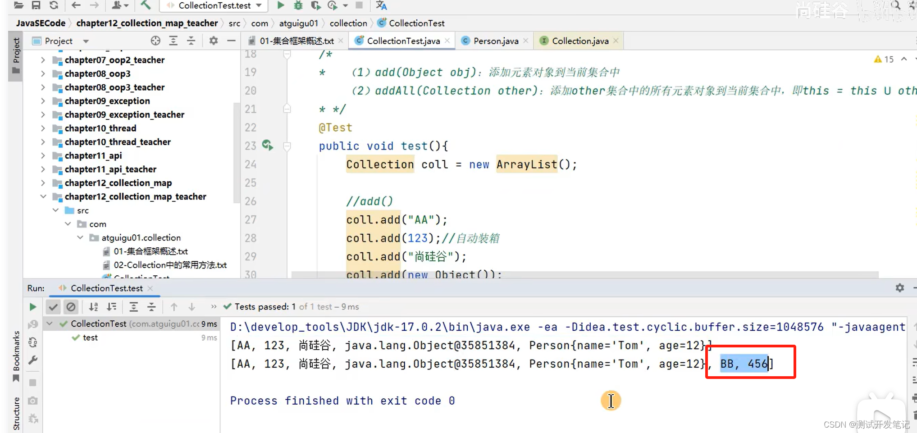Viewport: 917px width, 433px height.
Task: Rerun tests with the green play button in Run panel
Action: (x=32, y=307)
